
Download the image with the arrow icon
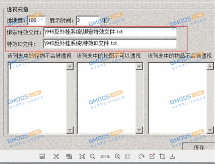coord(172,156)
